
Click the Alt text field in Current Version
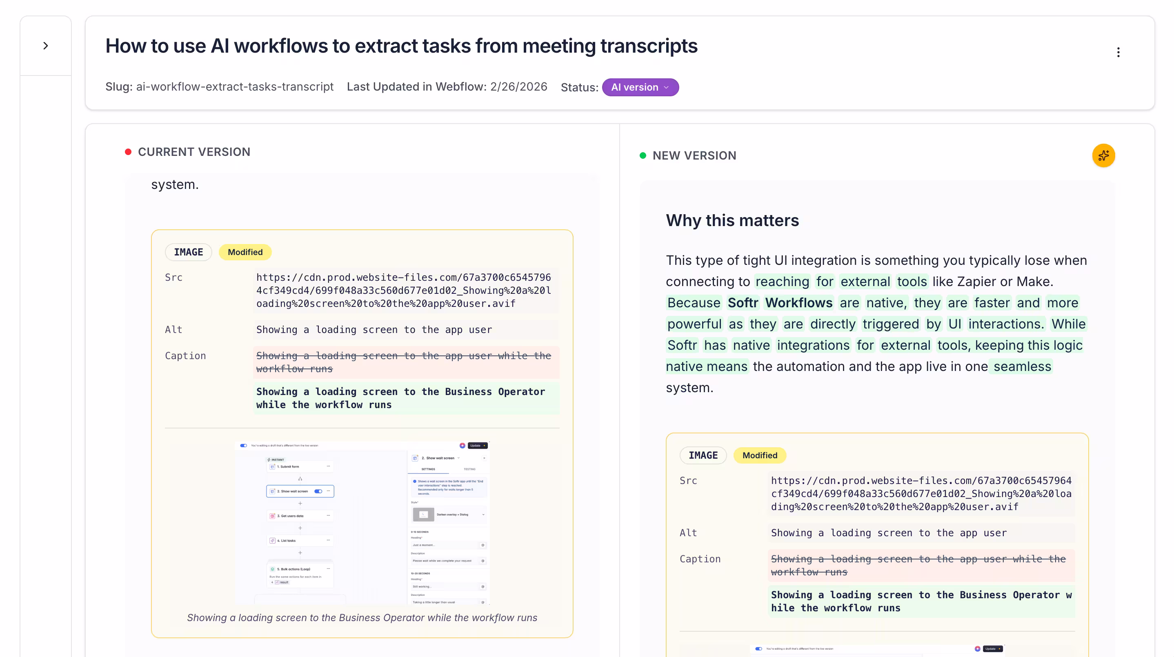pyautogui.click(x=374, y=329)
